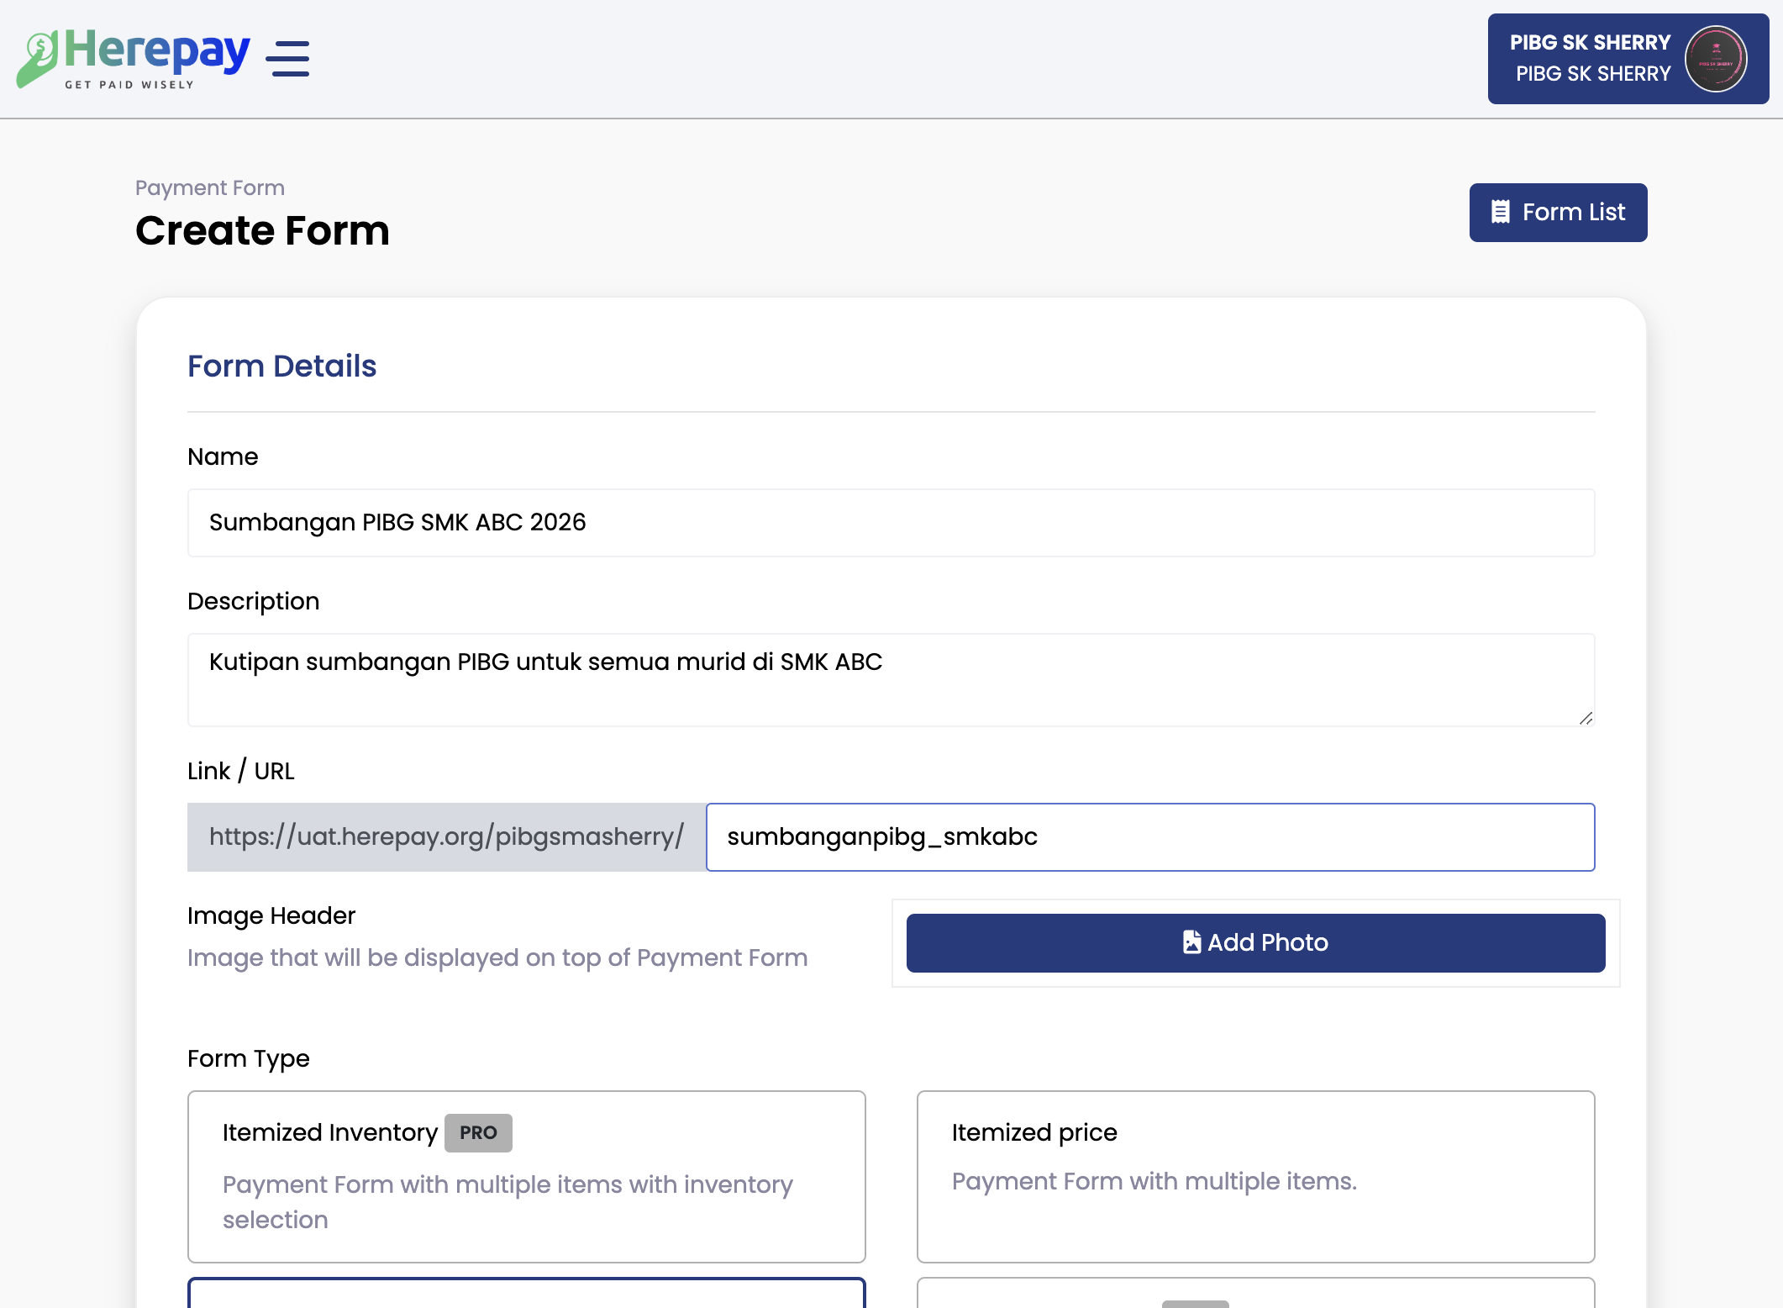Open the hamburger navigation menu

point(287,59)
